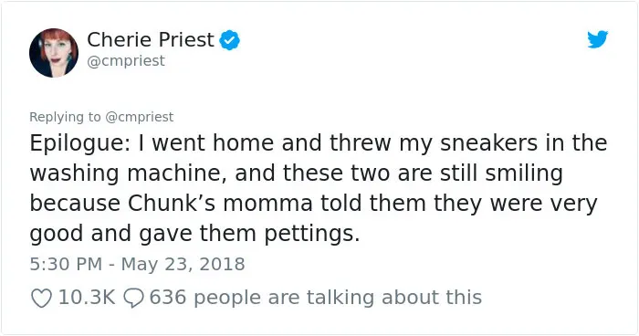Click the number 636 beside the bubble
Screen dimensions: 639x336
tap(168, 298)
